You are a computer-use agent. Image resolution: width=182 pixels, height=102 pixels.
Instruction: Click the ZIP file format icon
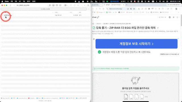126,97
